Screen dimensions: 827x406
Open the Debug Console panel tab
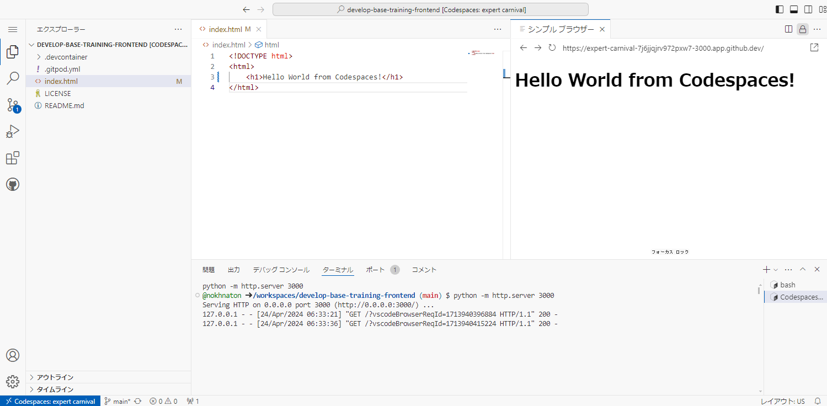[281, 270]
